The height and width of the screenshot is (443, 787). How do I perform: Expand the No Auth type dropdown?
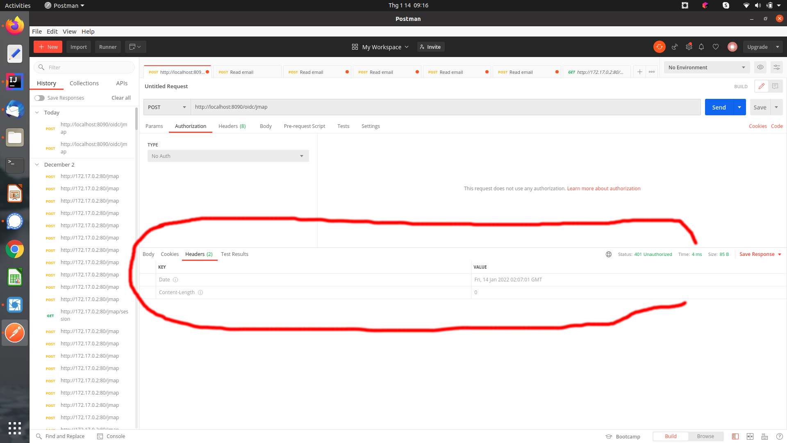[228, 156]
